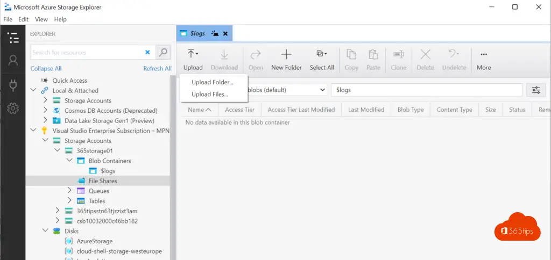This screenshot has width=551, height=260.
Task: Collapse the Blob Containers node
Action: 69,160
